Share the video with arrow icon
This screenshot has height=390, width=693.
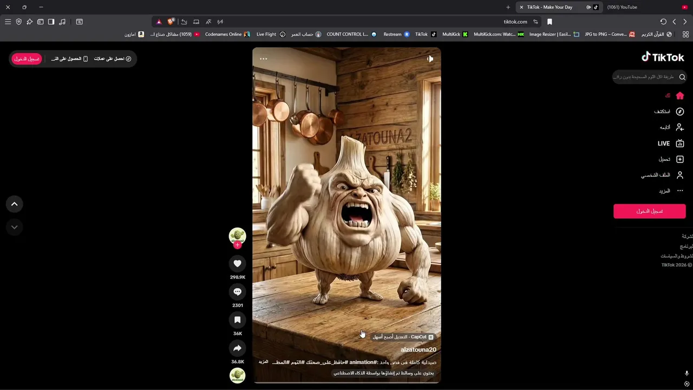point(237,348)
